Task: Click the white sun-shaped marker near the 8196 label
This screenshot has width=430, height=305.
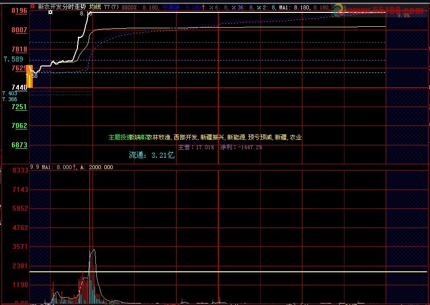Action: pyautogui.click(x=50, y=12)
